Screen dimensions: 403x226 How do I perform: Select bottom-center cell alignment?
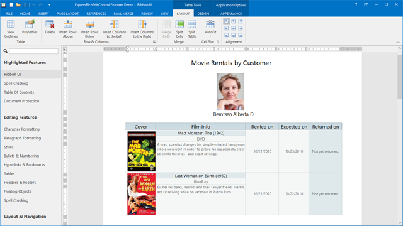pyautogui.click(x=234, y=35)
